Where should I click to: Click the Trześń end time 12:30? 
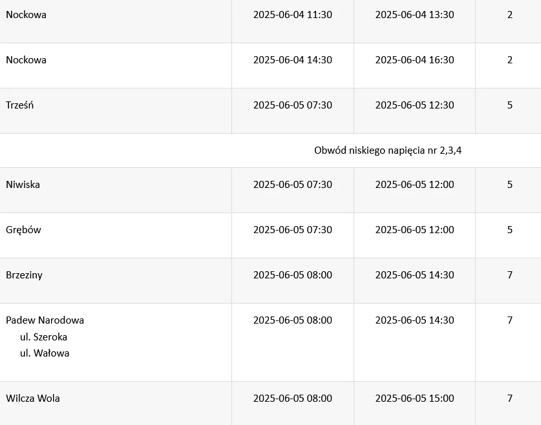tap(414, 105)
